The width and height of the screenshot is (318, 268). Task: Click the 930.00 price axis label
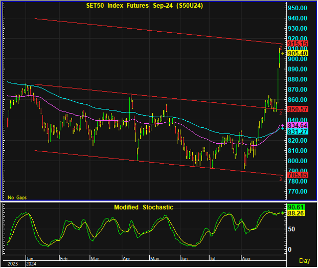pos(298,29)
